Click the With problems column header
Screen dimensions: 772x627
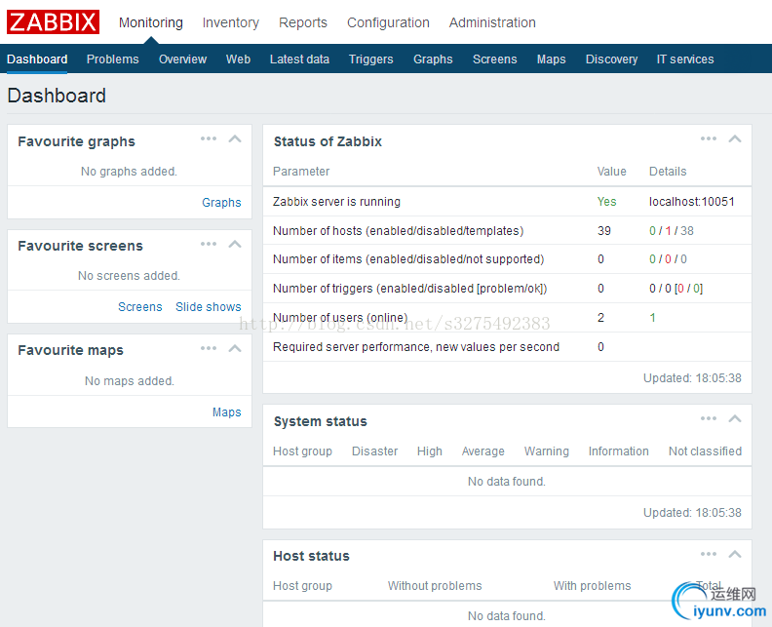click(x=592, y=586)
